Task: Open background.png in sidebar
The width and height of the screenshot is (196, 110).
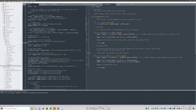Action: point(12,46)
